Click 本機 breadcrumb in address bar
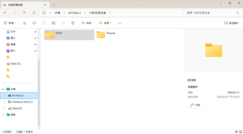Viewport: 243px width, 134px height. tap(57, 13)
